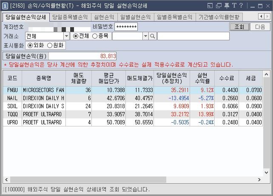273x196 pixels.
Task: Click the 당일실현손익(추정치) column header
Action: [172, 78]
